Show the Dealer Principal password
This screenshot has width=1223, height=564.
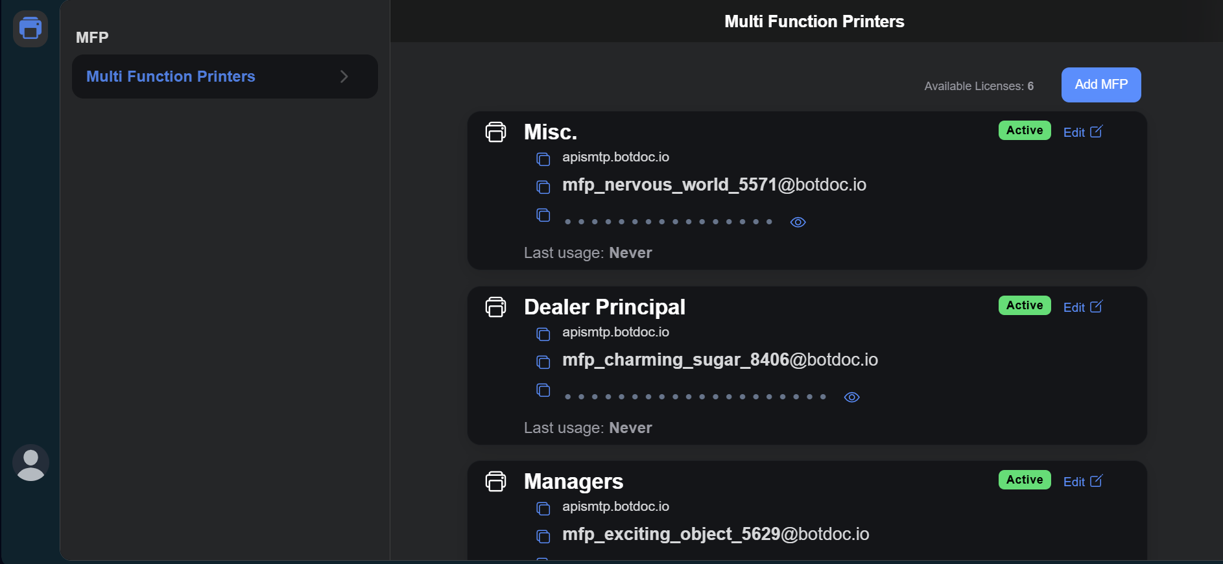pyautogui.click(x=851, y=397)
